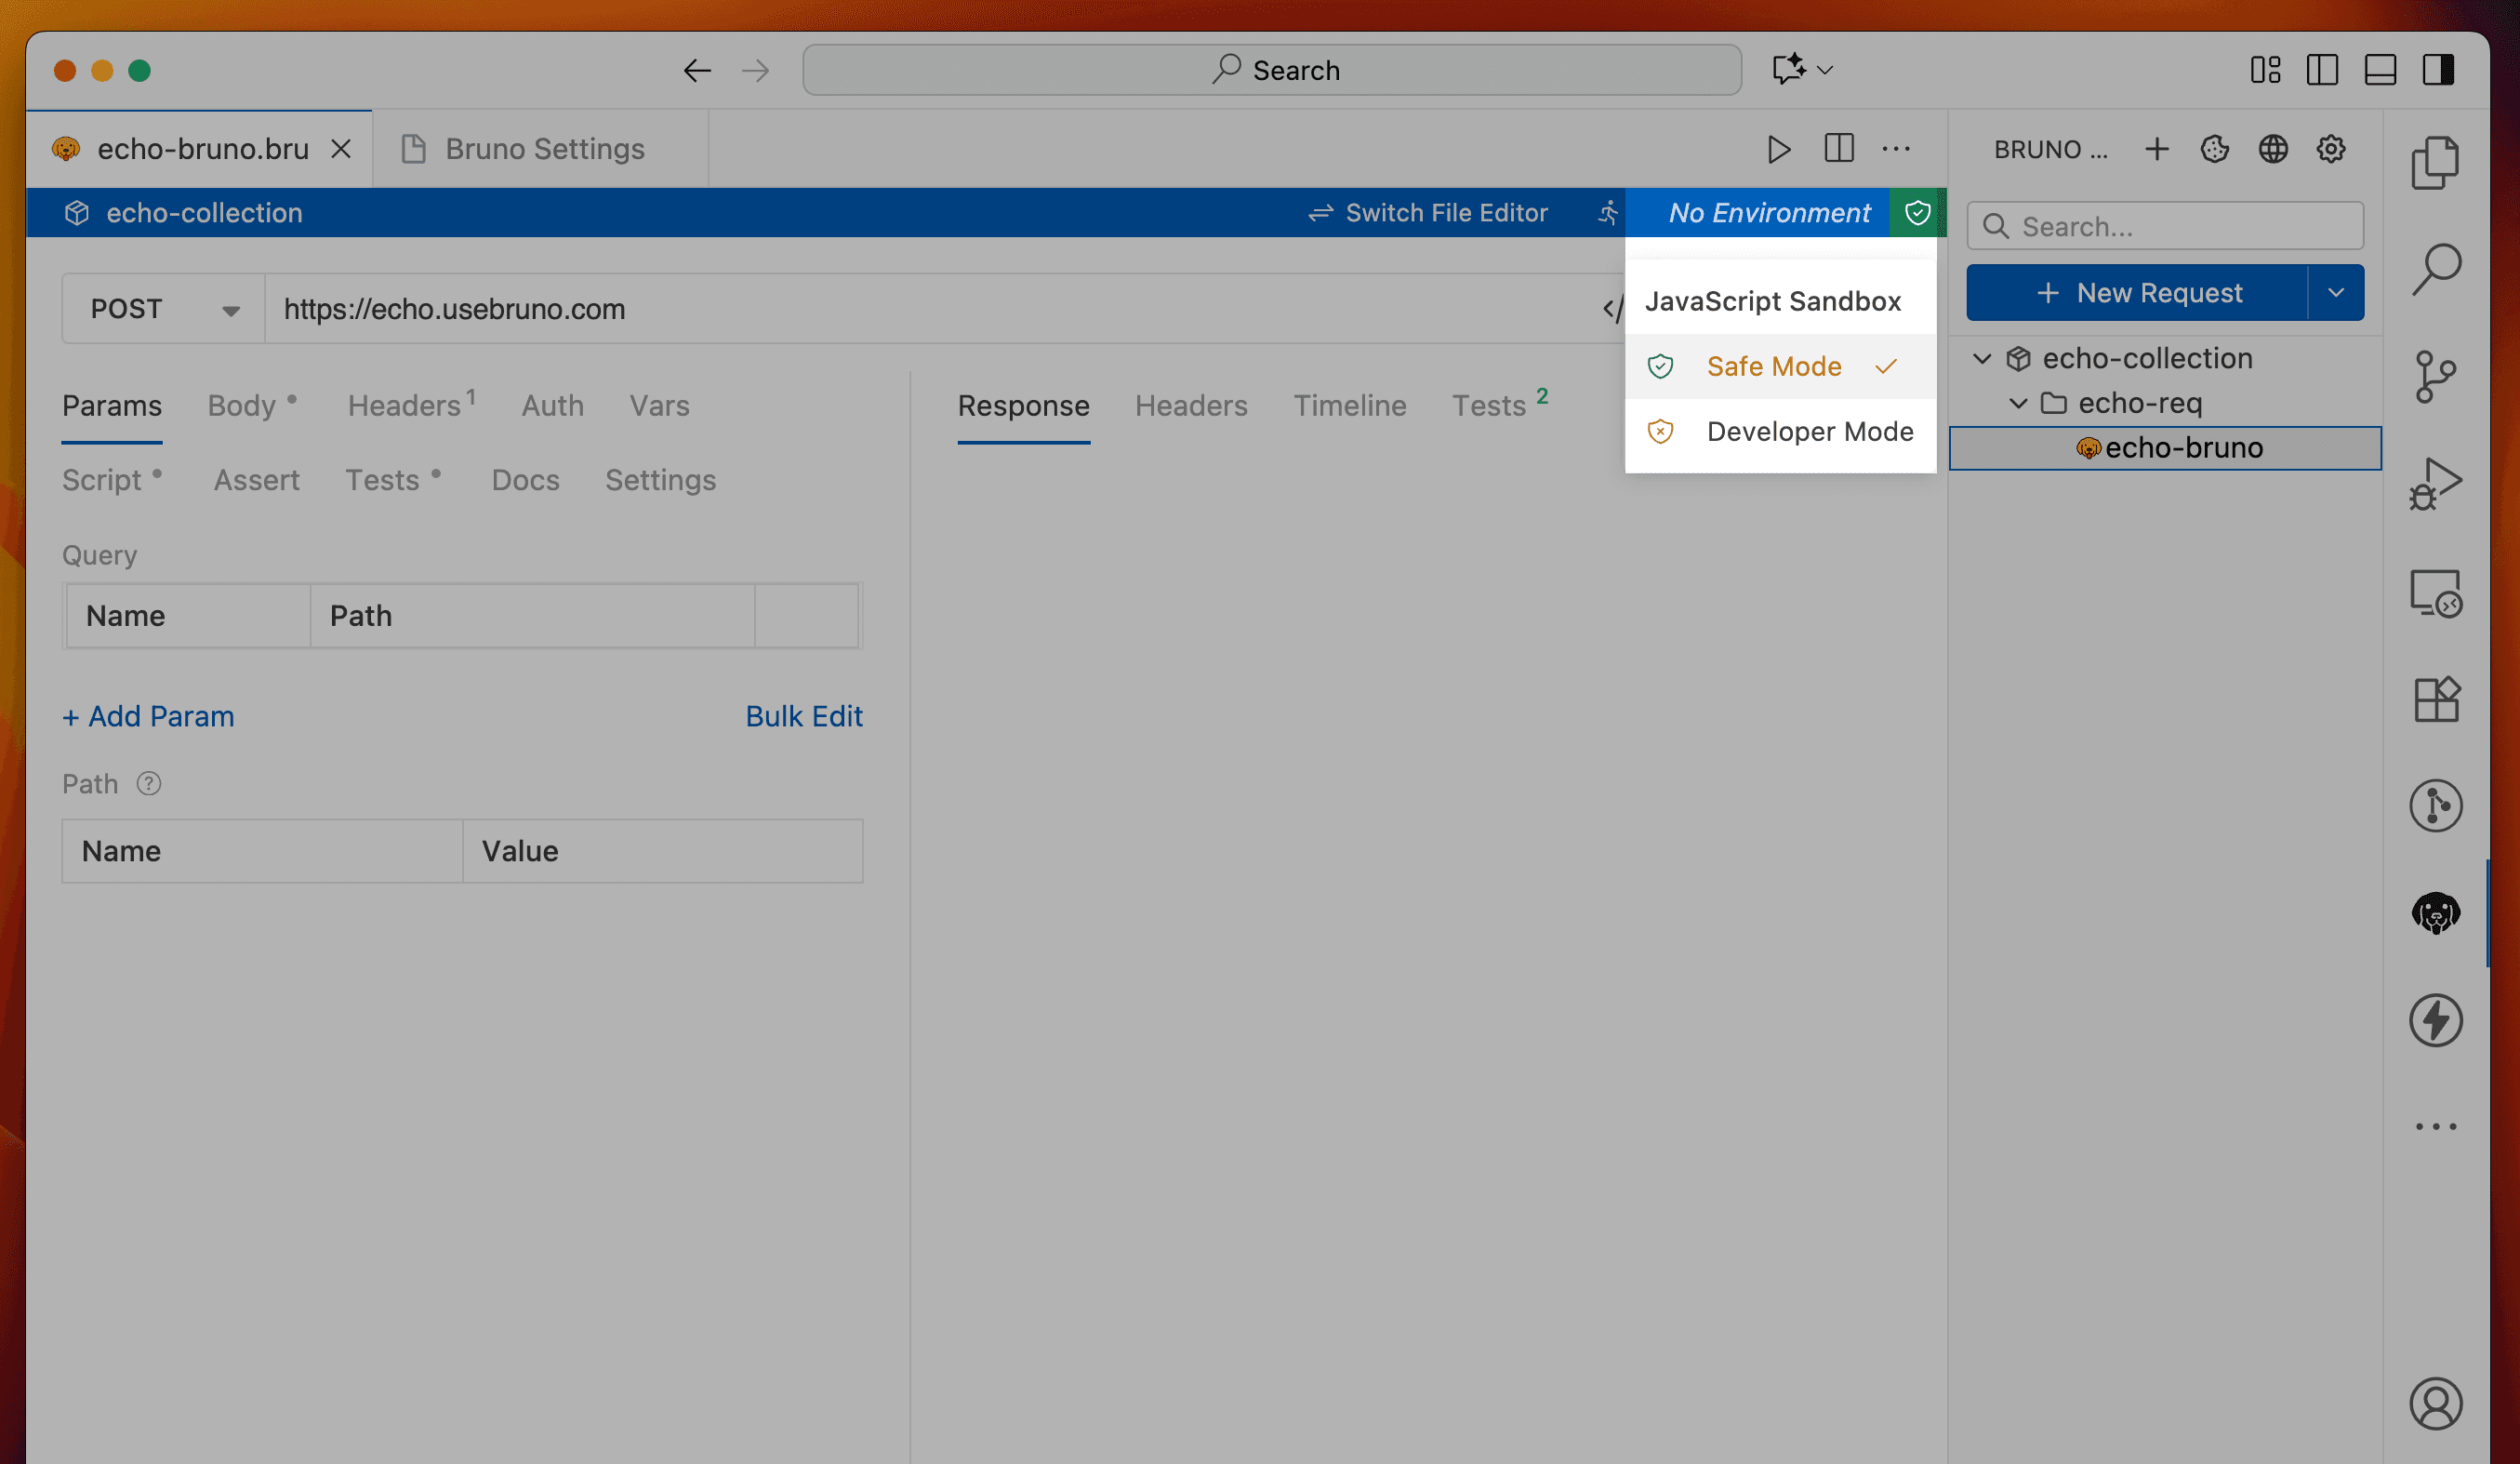The image size is (2520, 1464).
Task: Toggle the secondary side bar layout icon
Action: pos(2438,70)
